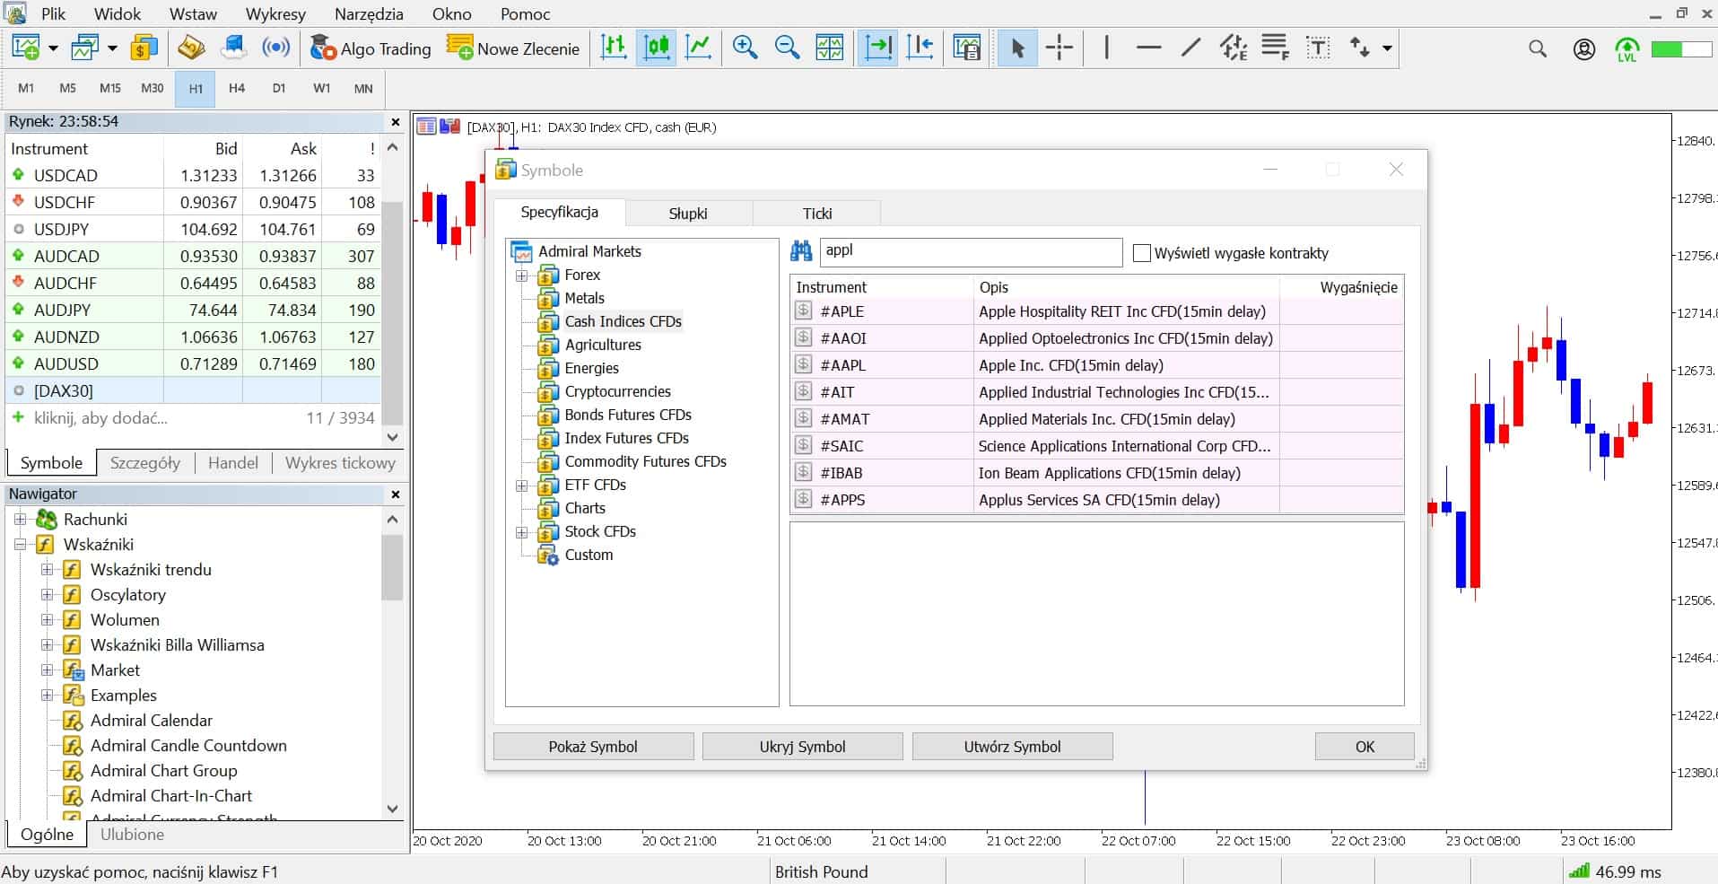Image resolution: width=1718 pixels, height=884 pixels.
Task: Switch to the Słupki tab
Action: pyautogui.click(x=688, y=214)
